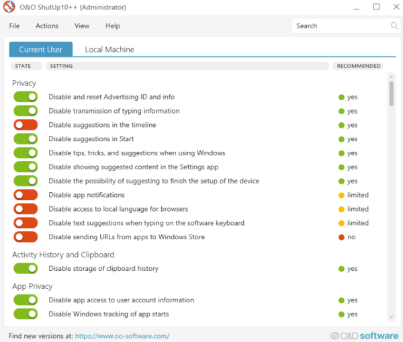
Task: Enable sending URLs to Windows Store switch
Action: tap(26, 237)
